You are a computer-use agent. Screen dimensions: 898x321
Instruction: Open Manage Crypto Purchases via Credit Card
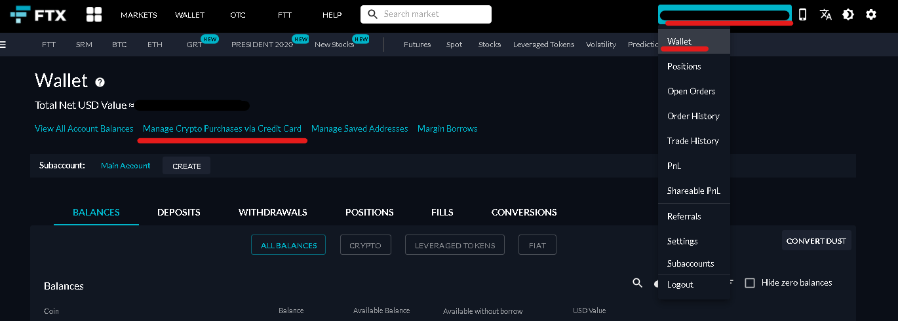click(222, 128)
